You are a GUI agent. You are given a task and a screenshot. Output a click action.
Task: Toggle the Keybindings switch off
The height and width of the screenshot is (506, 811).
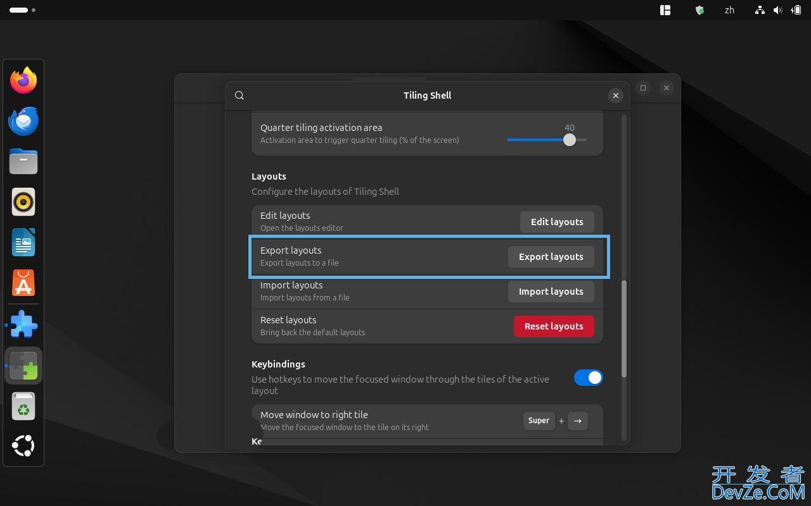pos(588,378)
